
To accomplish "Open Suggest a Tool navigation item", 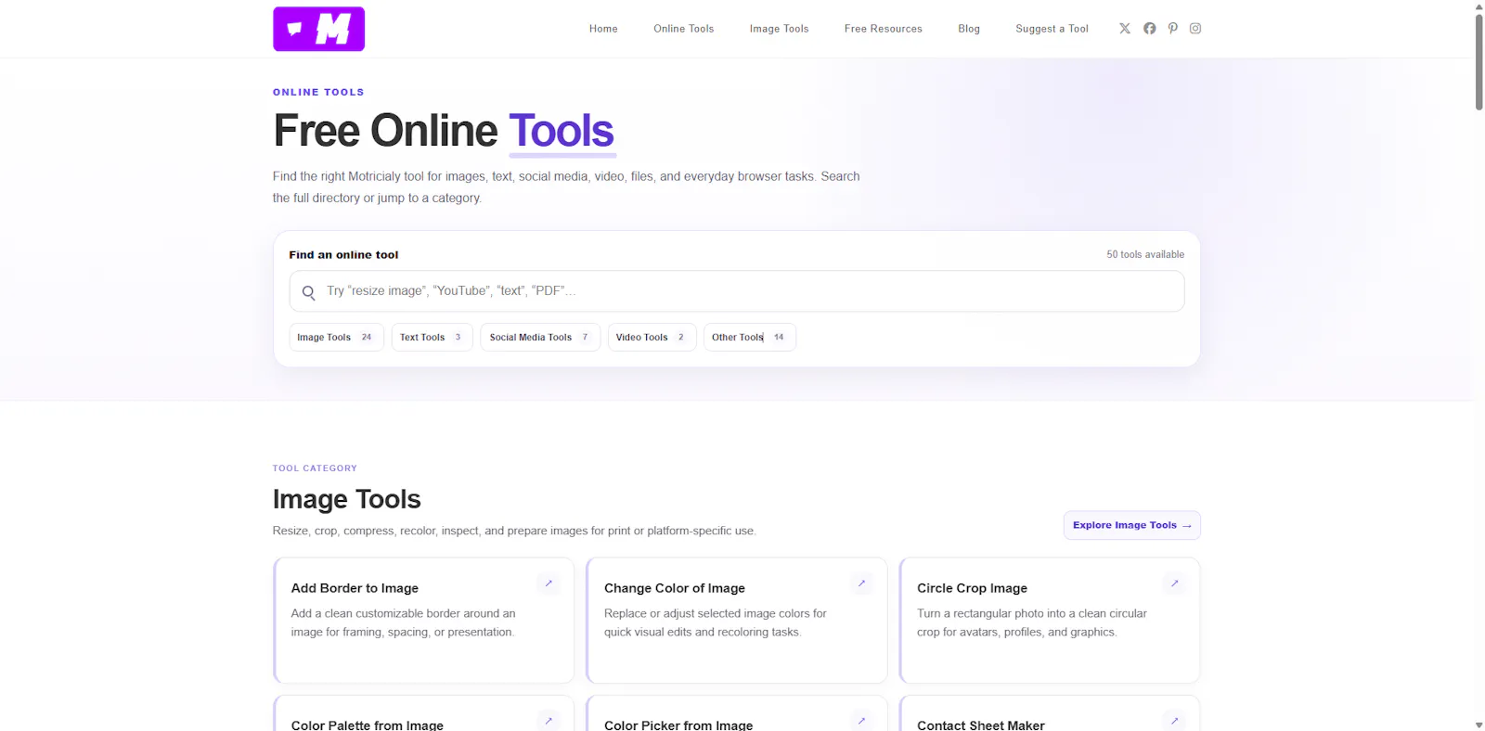I will [x=1052, y=29].
